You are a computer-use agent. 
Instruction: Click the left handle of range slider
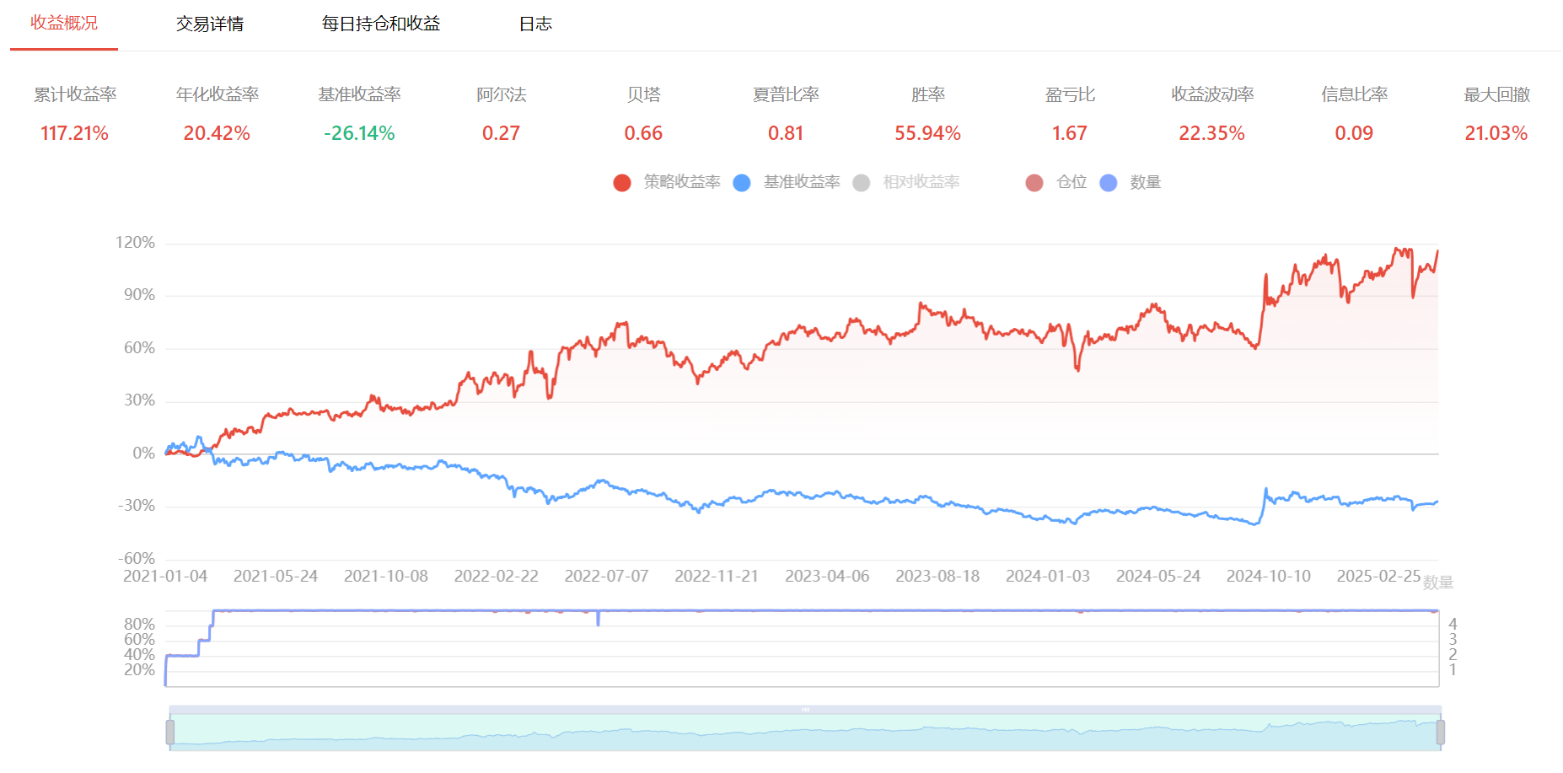(170, 732)
